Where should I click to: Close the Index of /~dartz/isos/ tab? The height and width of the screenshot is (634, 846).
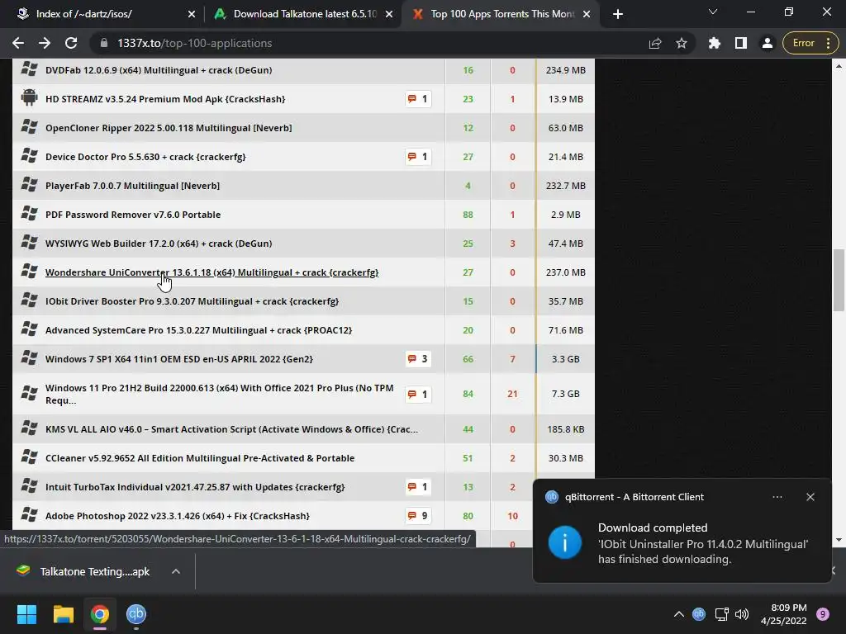tap(192, 14)
